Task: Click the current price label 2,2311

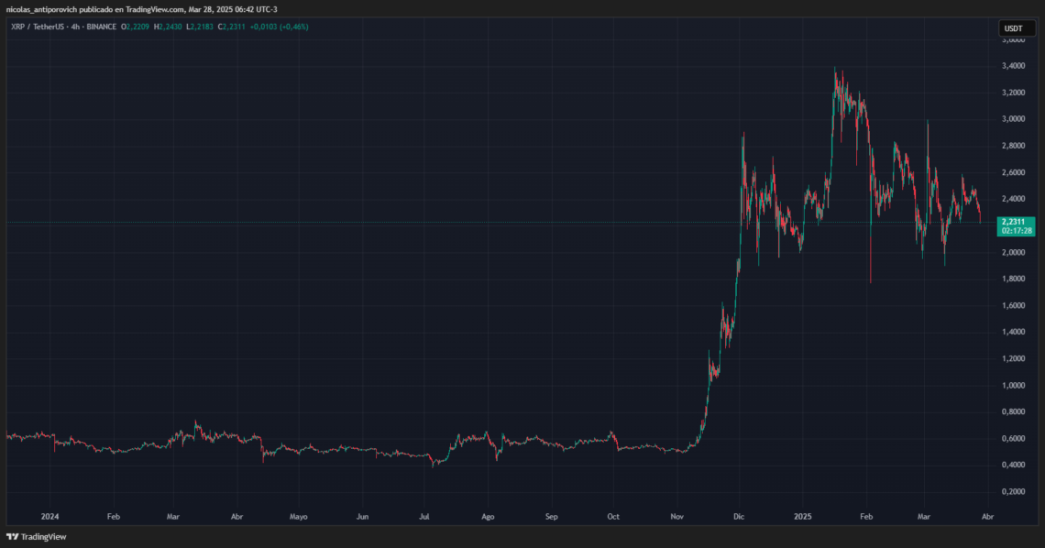Action: tap(1014, 221)
